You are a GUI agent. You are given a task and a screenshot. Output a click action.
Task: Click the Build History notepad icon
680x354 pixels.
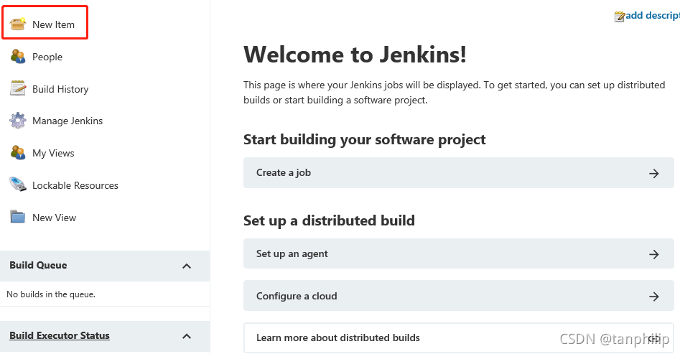tap(18, 88)
